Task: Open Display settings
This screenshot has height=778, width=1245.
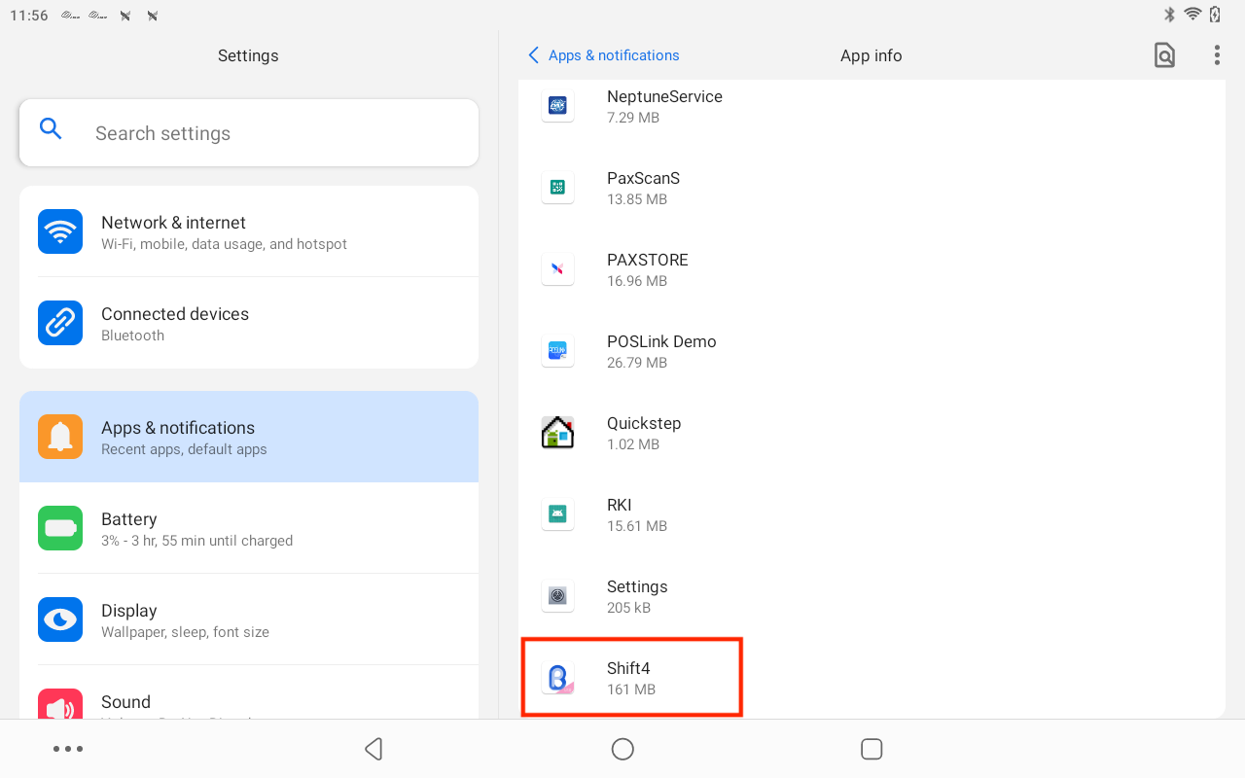Action: [249, 620]
